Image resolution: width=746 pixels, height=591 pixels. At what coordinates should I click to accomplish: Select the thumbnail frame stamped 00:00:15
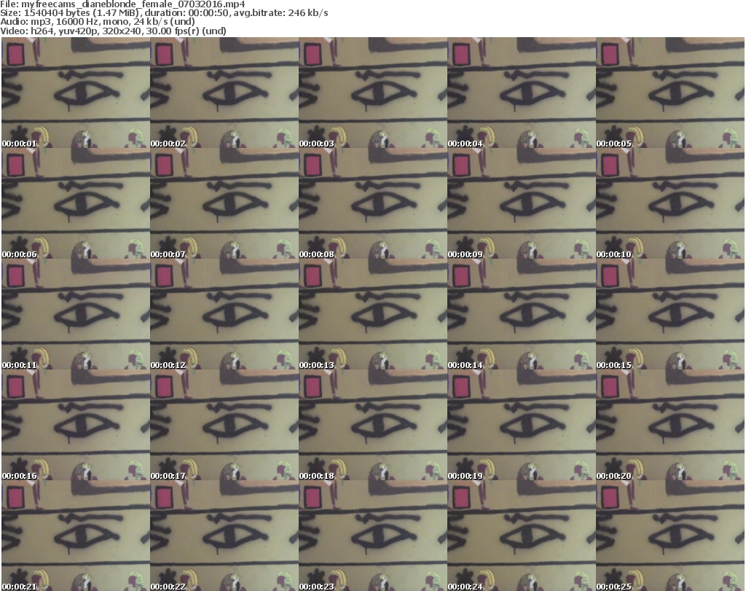(x=670, y=314)
